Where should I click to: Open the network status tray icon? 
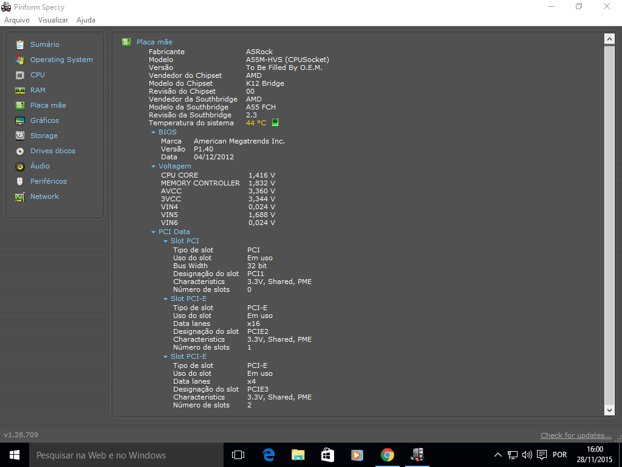(x=513, y=455)
